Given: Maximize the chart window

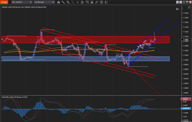Looking at the screenshot, I should [187, 2].
